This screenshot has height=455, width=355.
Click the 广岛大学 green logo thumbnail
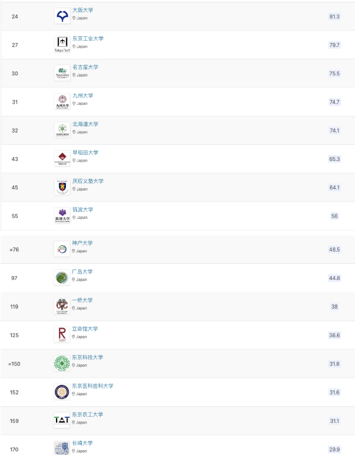[x=62, y=277]
